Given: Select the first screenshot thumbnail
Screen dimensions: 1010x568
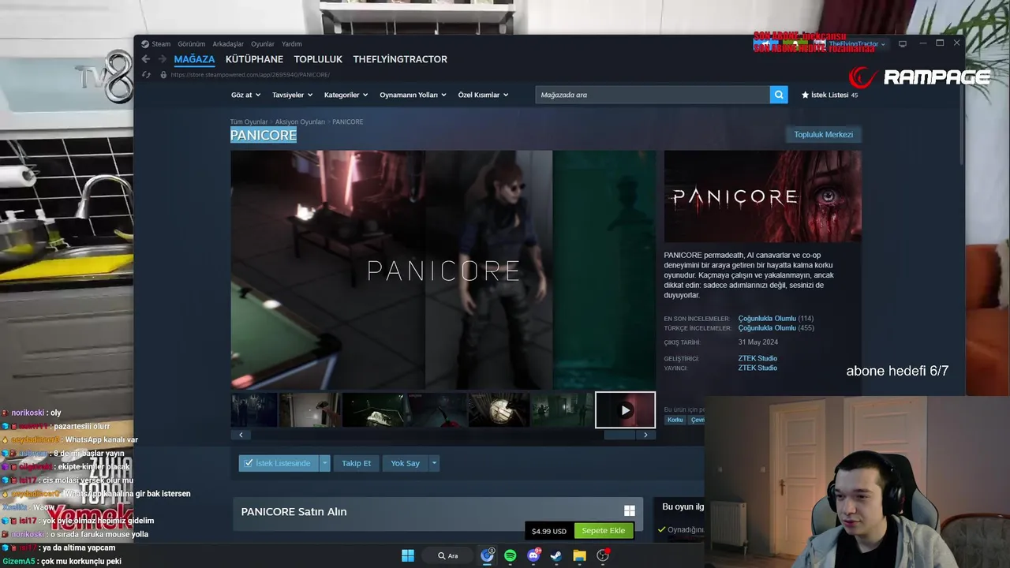Looking at the screenshot, I should (254, 410).
